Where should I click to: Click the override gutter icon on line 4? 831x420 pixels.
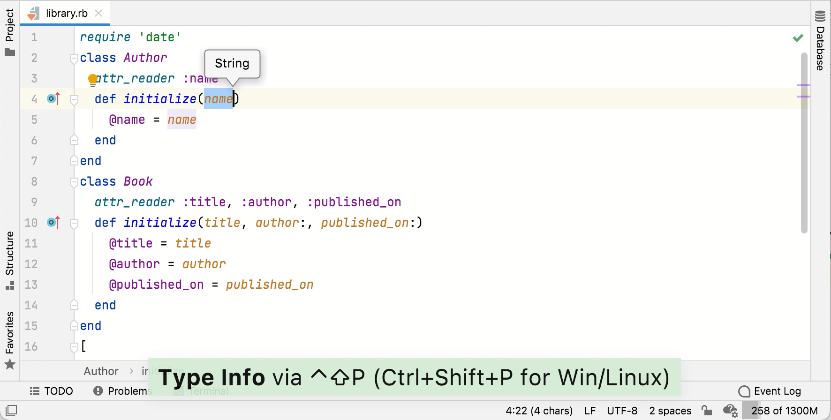click(x=53, y=99)
